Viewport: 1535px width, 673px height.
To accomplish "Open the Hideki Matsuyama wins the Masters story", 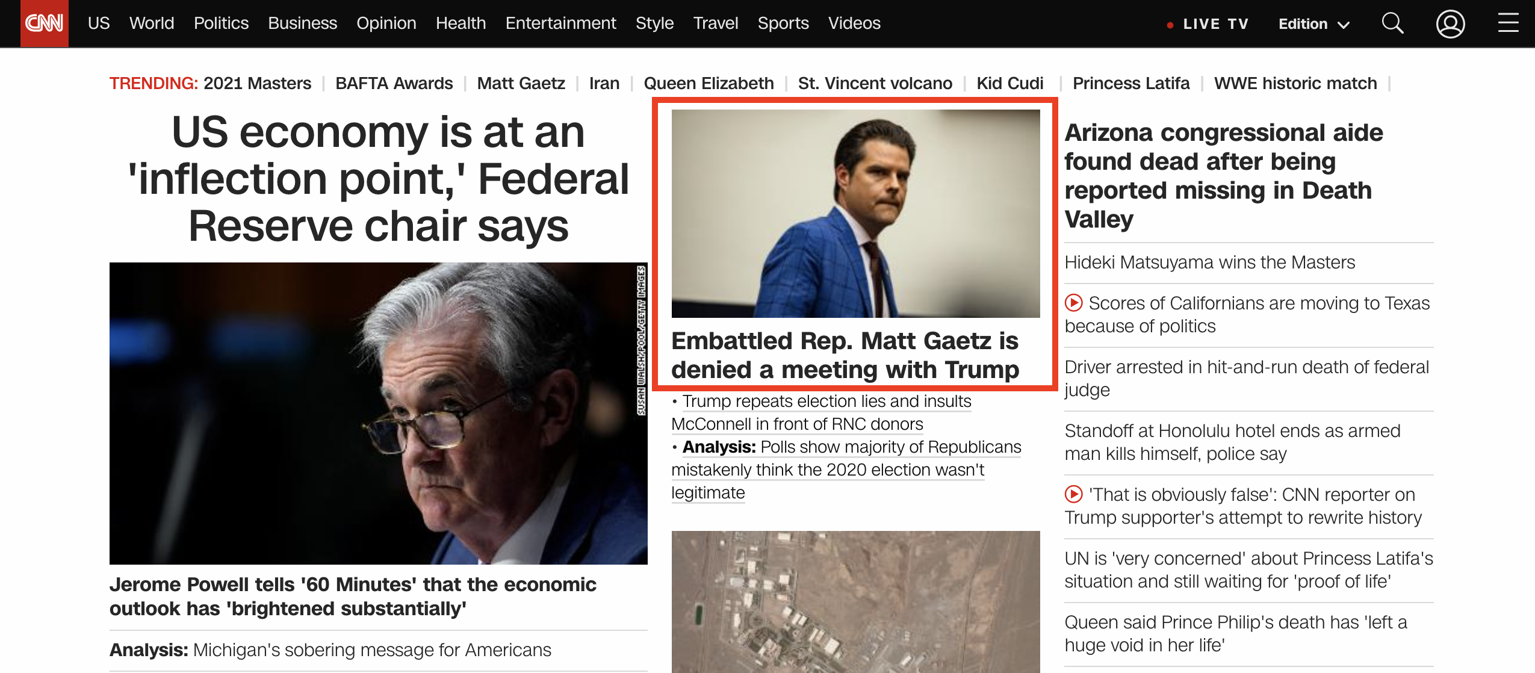I will pos(1209,262).
